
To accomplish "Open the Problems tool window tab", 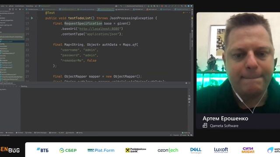I will (10, 133).
